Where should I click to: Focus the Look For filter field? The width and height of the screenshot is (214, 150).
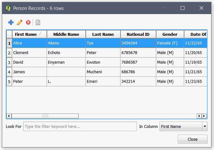pos(80,126)
